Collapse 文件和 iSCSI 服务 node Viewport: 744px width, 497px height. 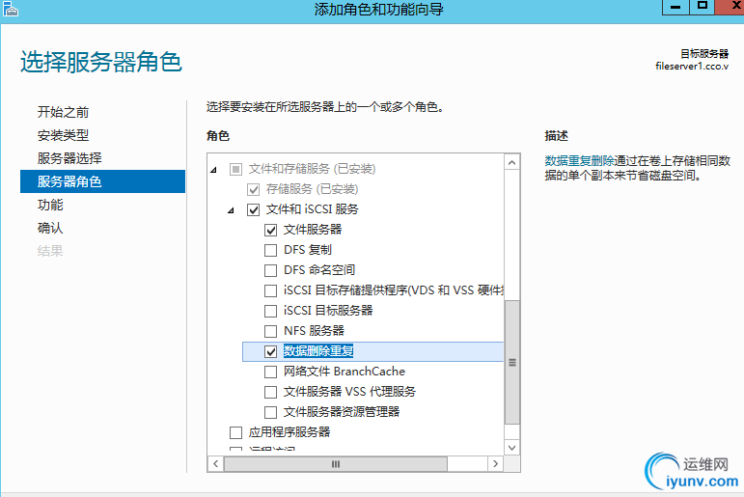[231, 209]
